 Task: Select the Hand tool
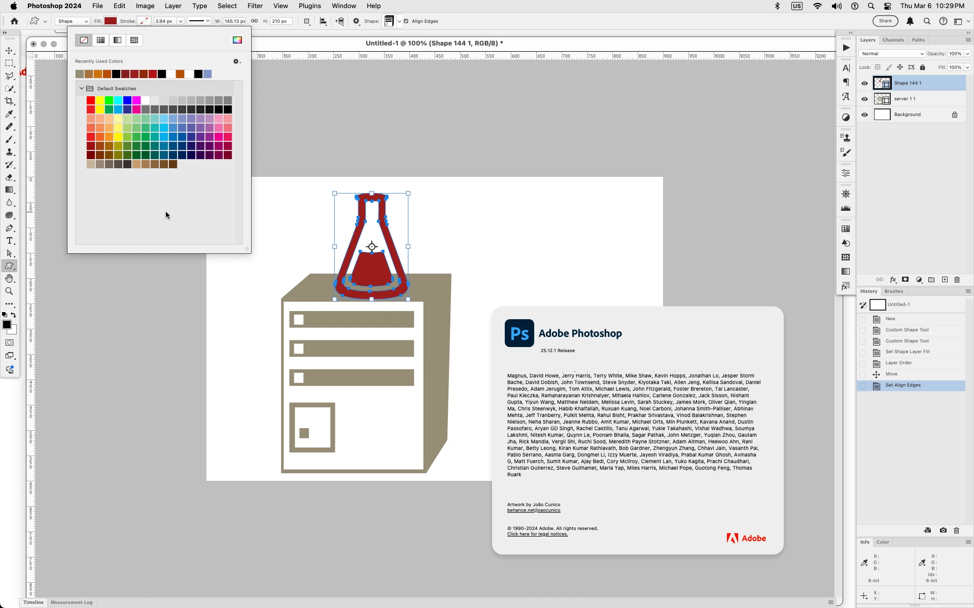[9, 279]
